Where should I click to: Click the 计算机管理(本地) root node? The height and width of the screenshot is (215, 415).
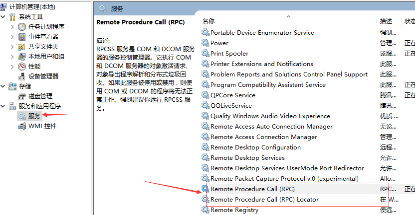32,7
